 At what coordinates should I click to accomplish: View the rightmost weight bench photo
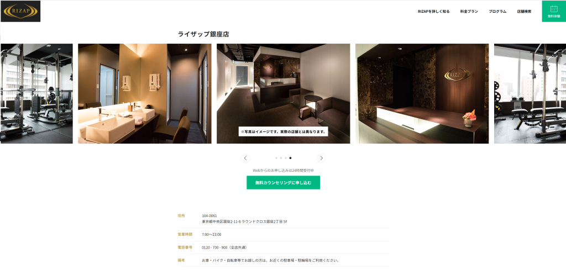pos(530,94)
